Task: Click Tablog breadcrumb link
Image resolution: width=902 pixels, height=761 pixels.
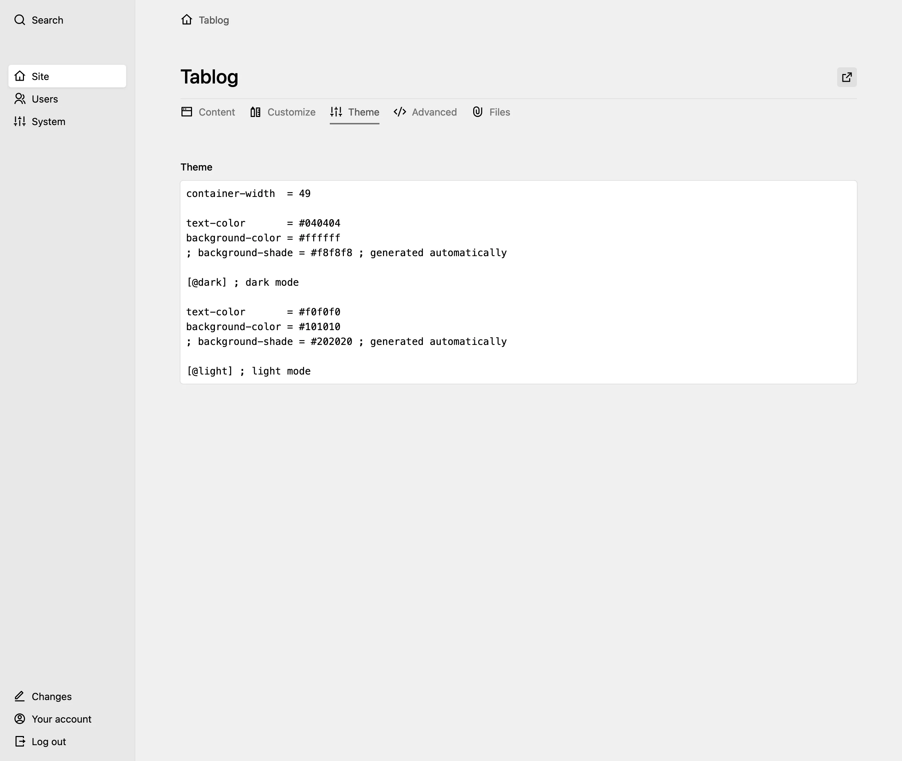Action: coord(214,20)
